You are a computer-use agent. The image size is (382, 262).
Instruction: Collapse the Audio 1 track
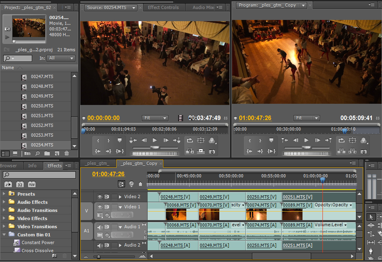pyautogui.click(x=120, y=227)
